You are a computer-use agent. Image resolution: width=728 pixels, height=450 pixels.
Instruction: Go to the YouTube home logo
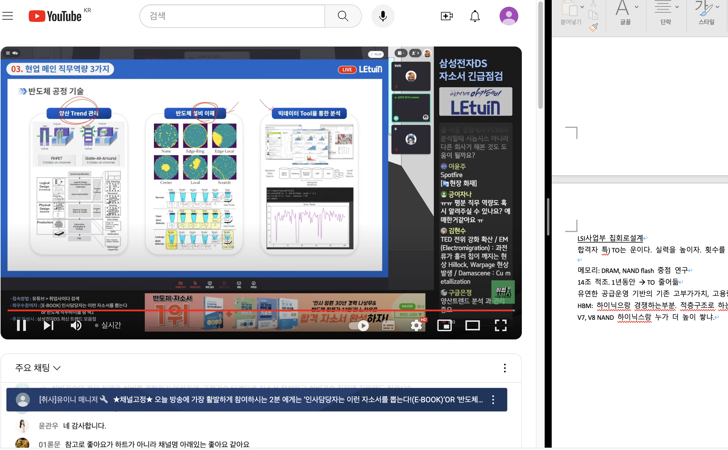click(x=55, y=16)
